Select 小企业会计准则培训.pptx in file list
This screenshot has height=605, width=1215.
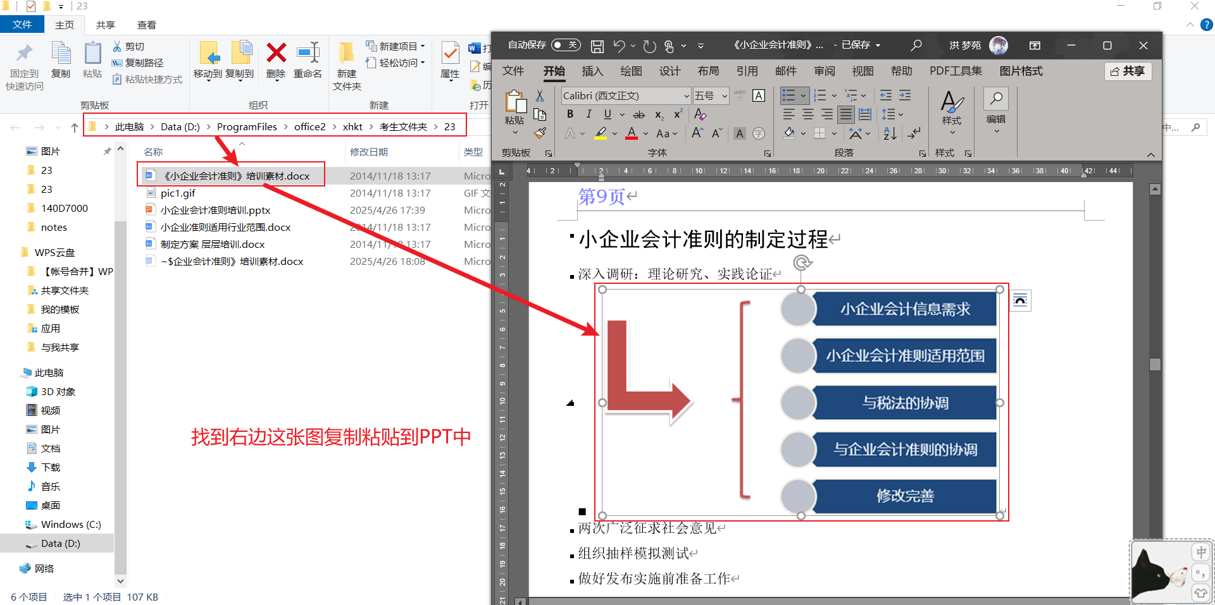(x=215, y=210)
